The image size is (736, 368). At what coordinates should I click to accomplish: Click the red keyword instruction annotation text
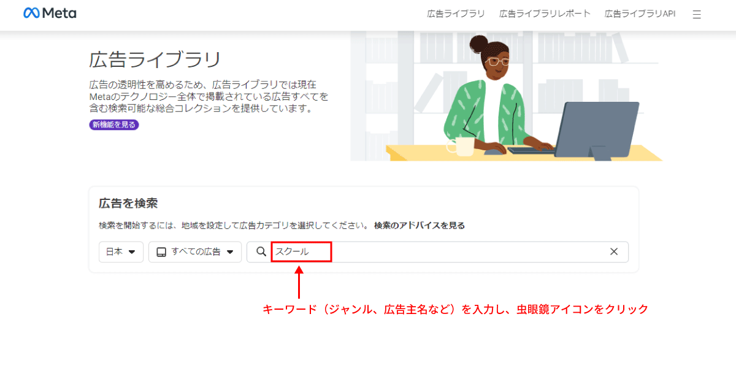[455, 309]
